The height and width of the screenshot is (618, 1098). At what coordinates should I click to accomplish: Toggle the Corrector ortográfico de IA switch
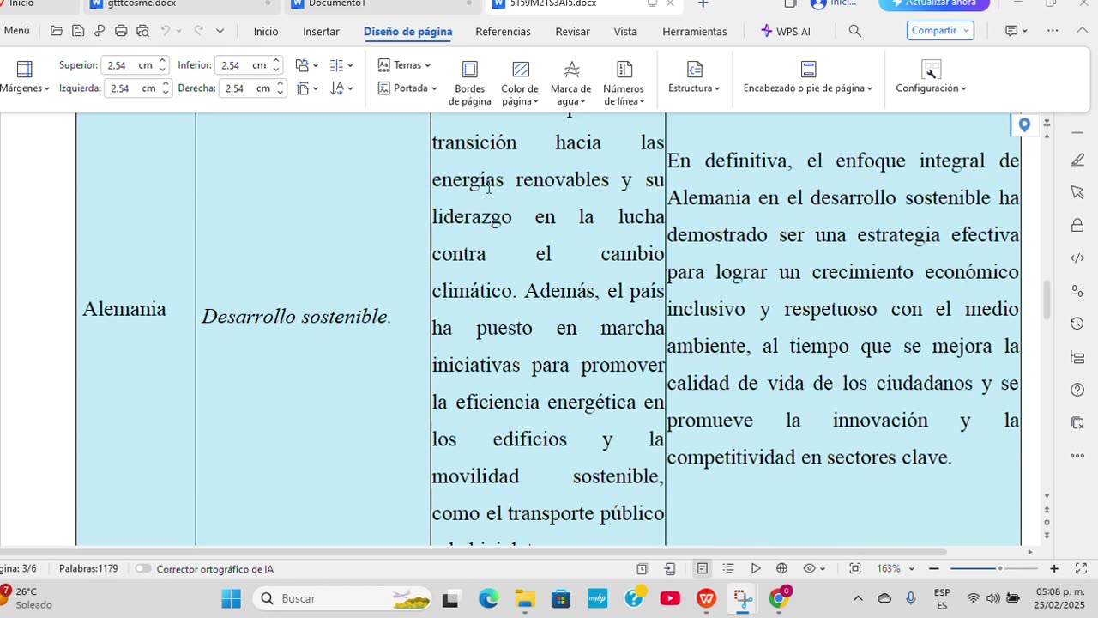click(x=143, y=568)
